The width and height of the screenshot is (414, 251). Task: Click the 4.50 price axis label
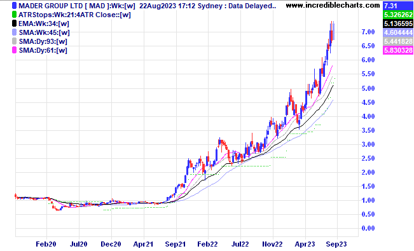coord(368,102)
